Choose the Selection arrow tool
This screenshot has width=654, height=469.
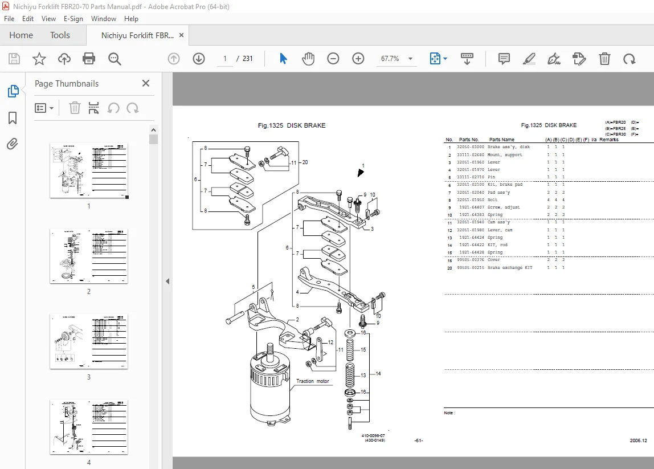pyautogui.click(x=283, y=59)
